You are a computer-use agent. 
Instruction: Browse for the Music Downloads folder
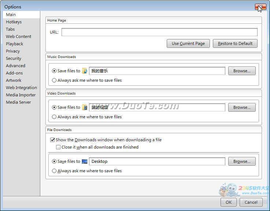[x=241, y=71]
